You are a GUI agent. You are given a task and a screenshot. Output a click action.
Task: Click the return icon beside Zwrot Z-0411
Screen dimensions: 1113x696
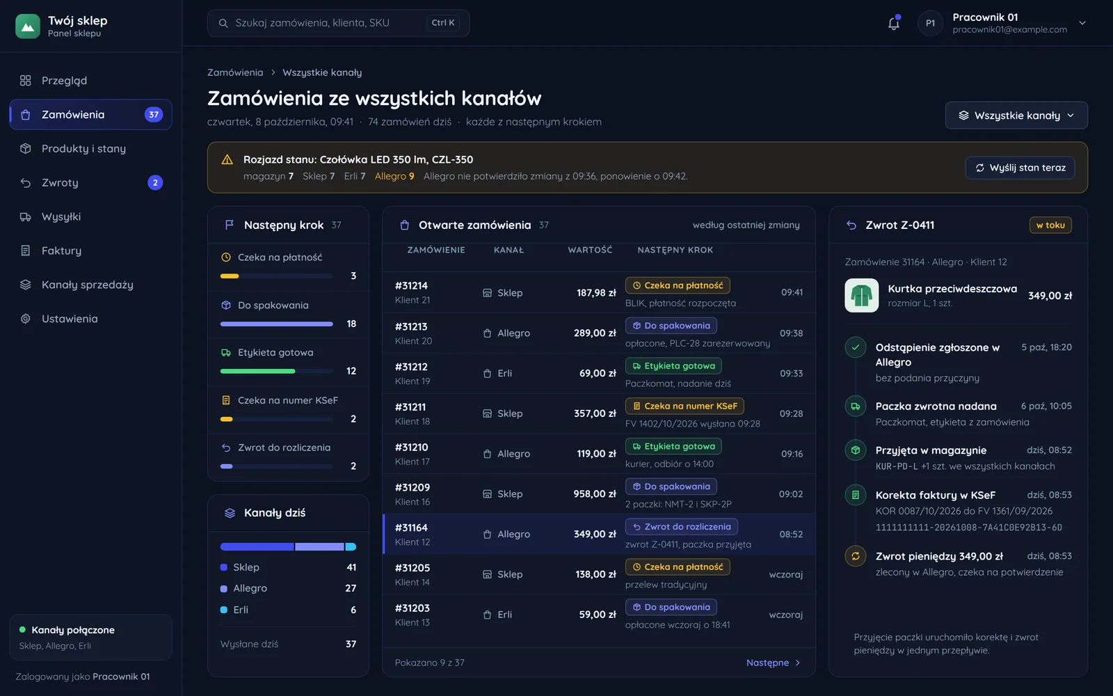click(x=851, y=225)
